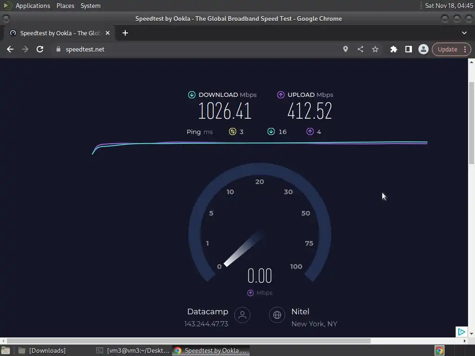This screenshot has width=475, height=356.
Task: Click Speedtest by Ookla taskbar item
Action: [x=211, y=350]
